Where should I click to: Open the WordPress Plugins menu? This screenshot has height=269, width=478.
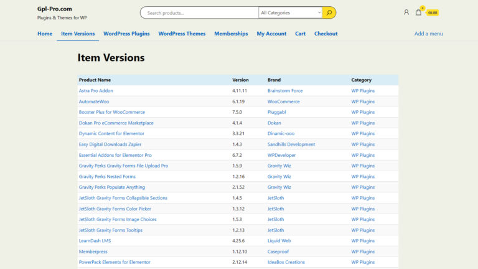[x=126, y=34]
